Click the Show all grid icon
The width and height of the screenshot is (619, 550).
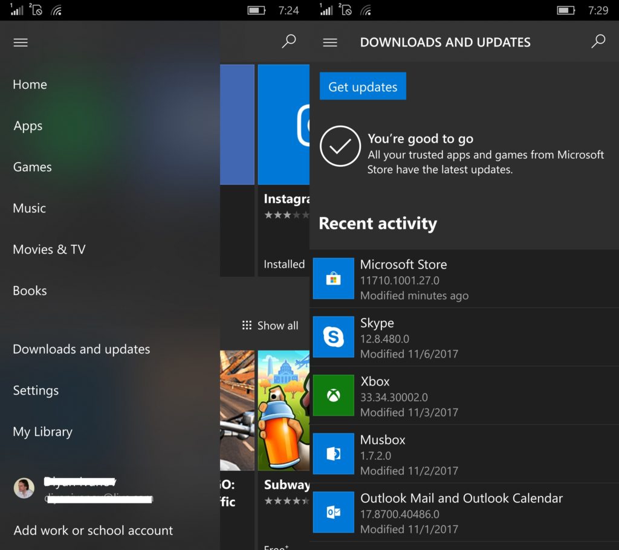247,325
